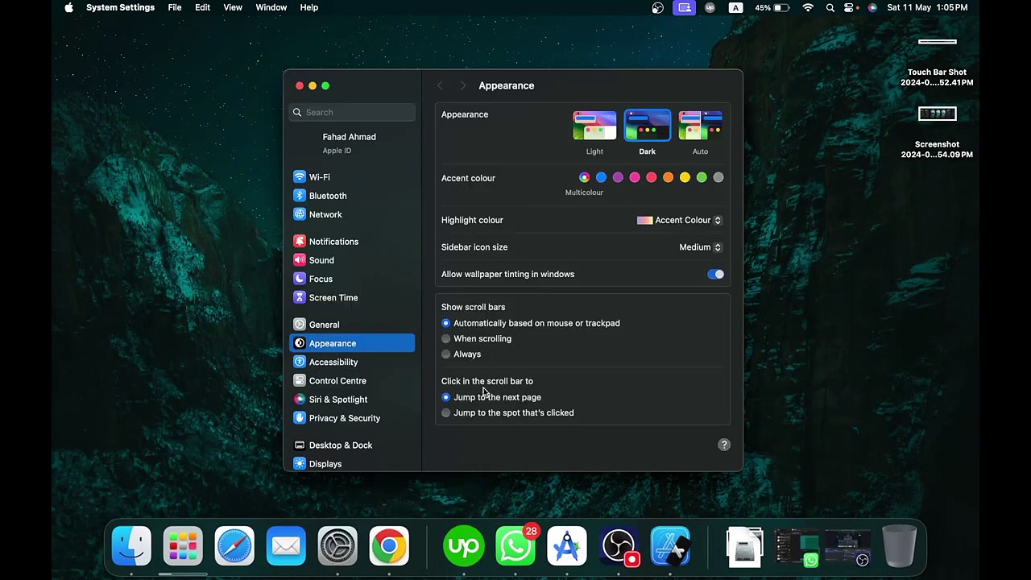
Task: Expand the Sidebar icon size dropdown
Action: coord(700,247)
